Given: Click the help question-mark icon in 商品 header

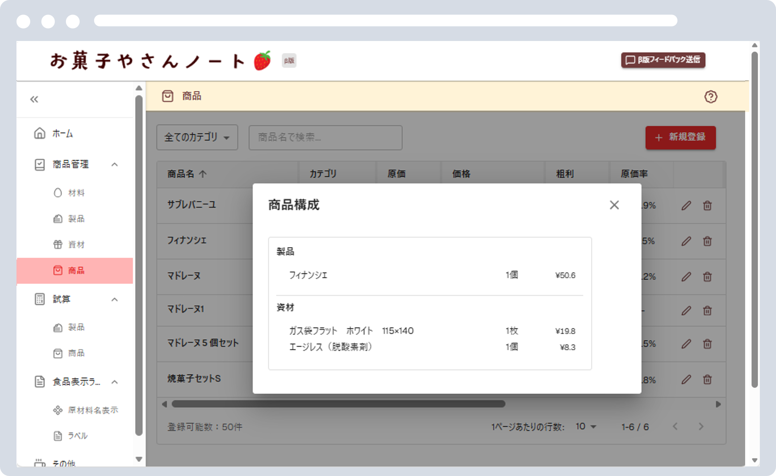Looking at the screenshot, I should [x=711, y=97].
